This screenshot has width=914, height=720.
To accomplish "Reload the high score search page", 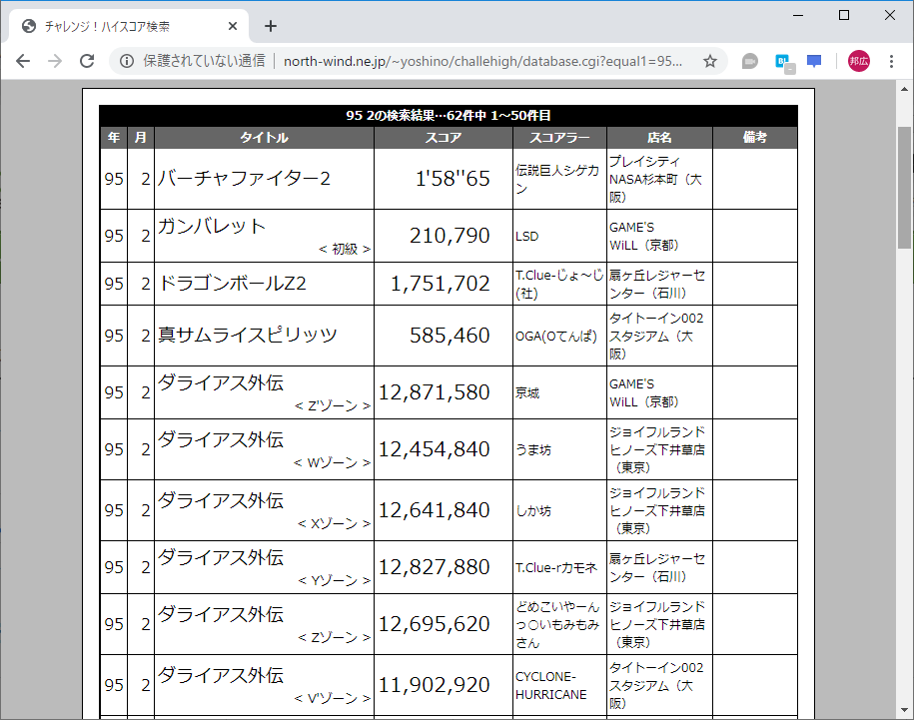I will 87,61.
